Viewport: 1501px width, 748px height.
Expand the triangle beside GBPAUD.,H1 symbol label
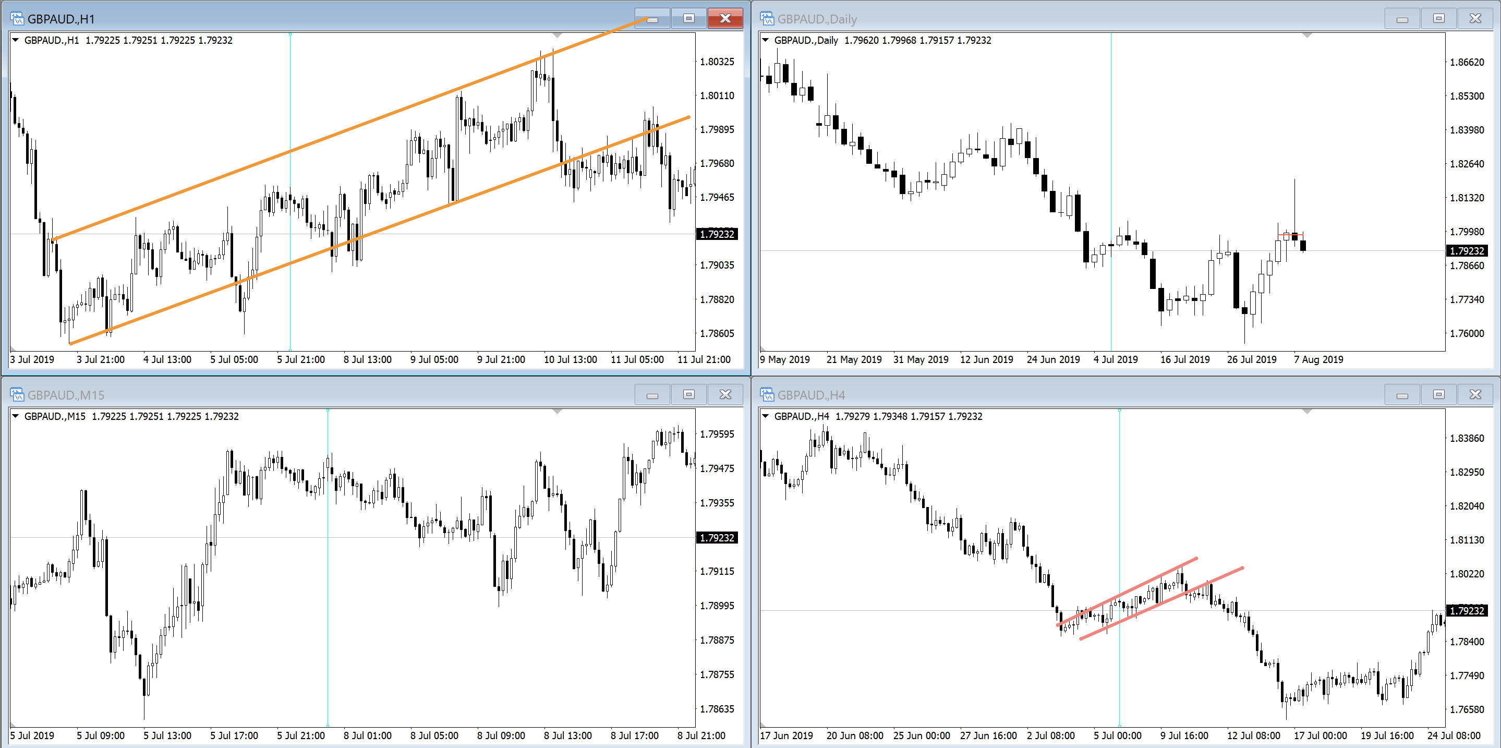point(16,40)
